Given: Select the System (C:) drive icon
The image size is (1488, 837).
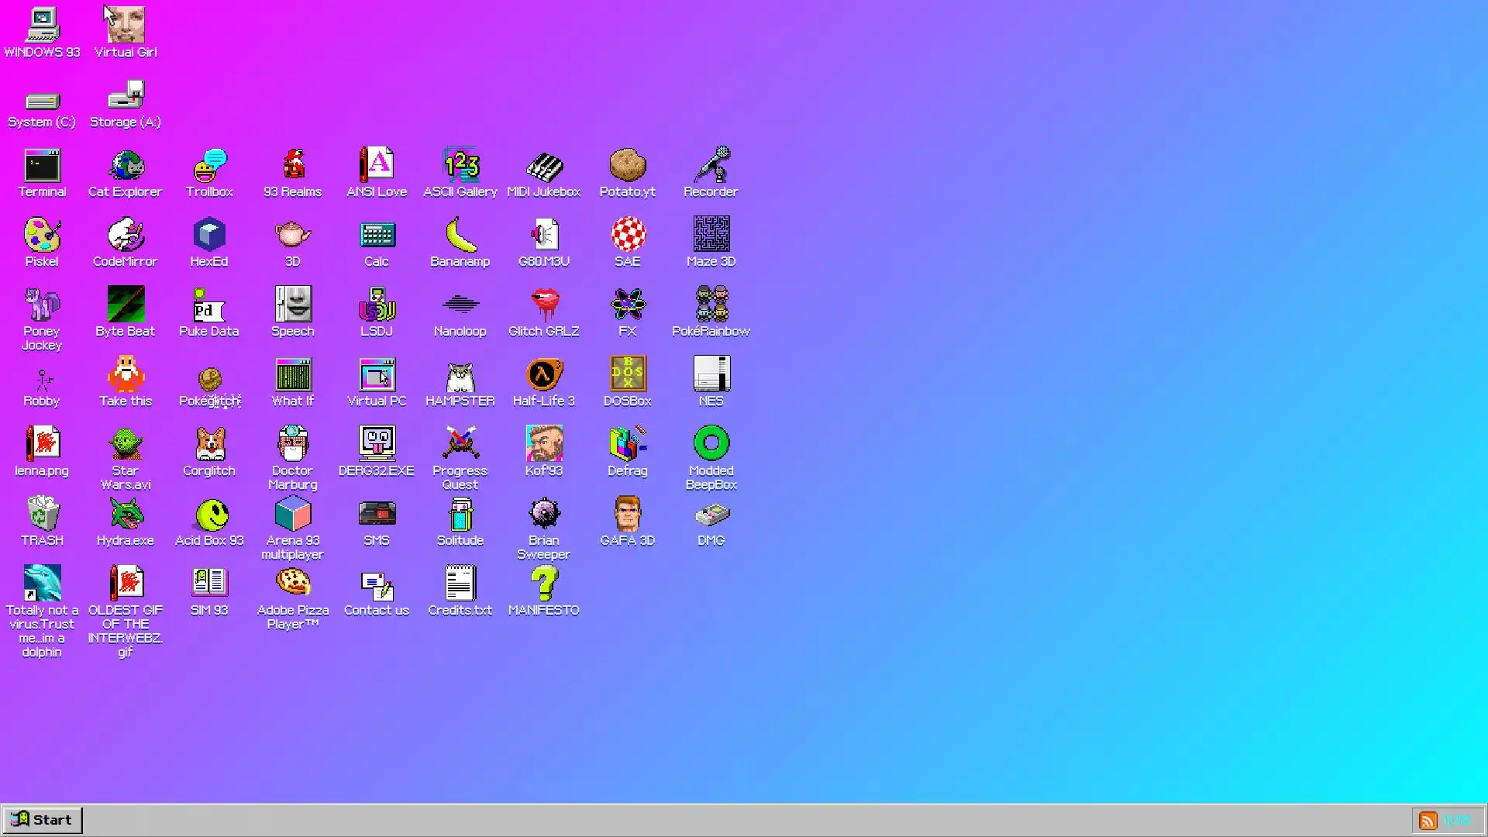Looking at the screenshot, I should (42, 101).
